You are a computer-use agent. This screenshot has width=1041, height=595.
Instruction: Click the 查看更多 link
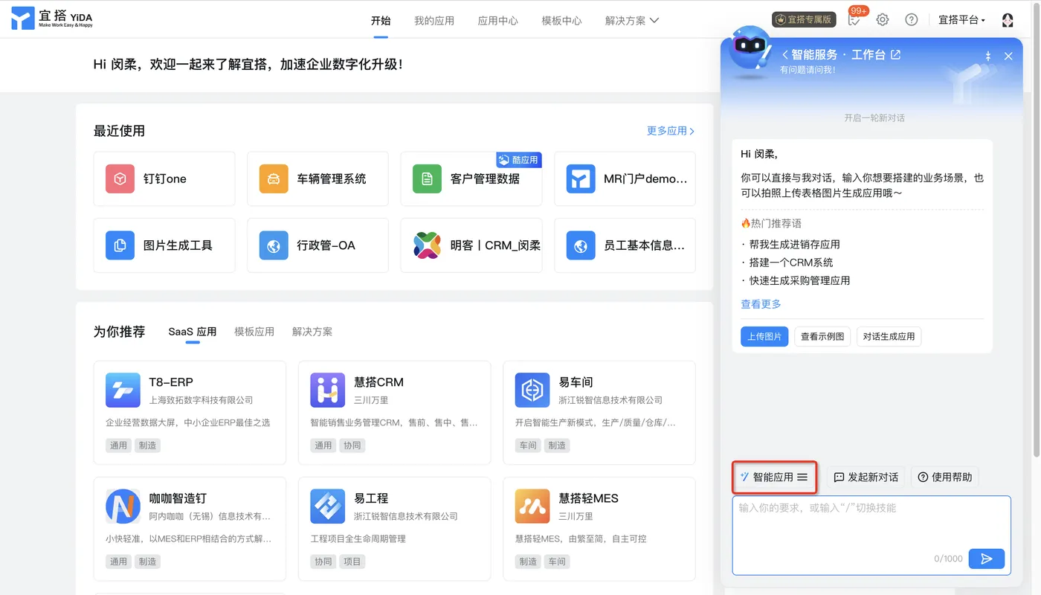pyautogui.click(x=761, y=304)
